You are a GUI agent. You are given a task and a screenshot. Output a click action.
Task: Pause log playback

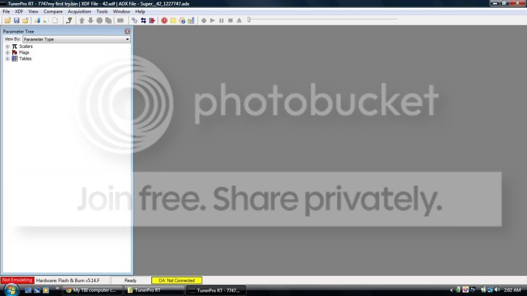(222, 21)
